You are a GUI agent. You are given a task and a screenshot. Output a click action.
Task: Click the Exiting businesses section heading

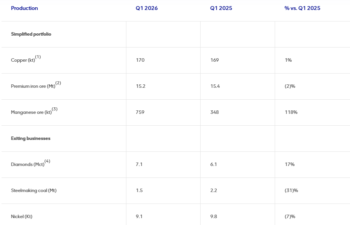[31, 138]
